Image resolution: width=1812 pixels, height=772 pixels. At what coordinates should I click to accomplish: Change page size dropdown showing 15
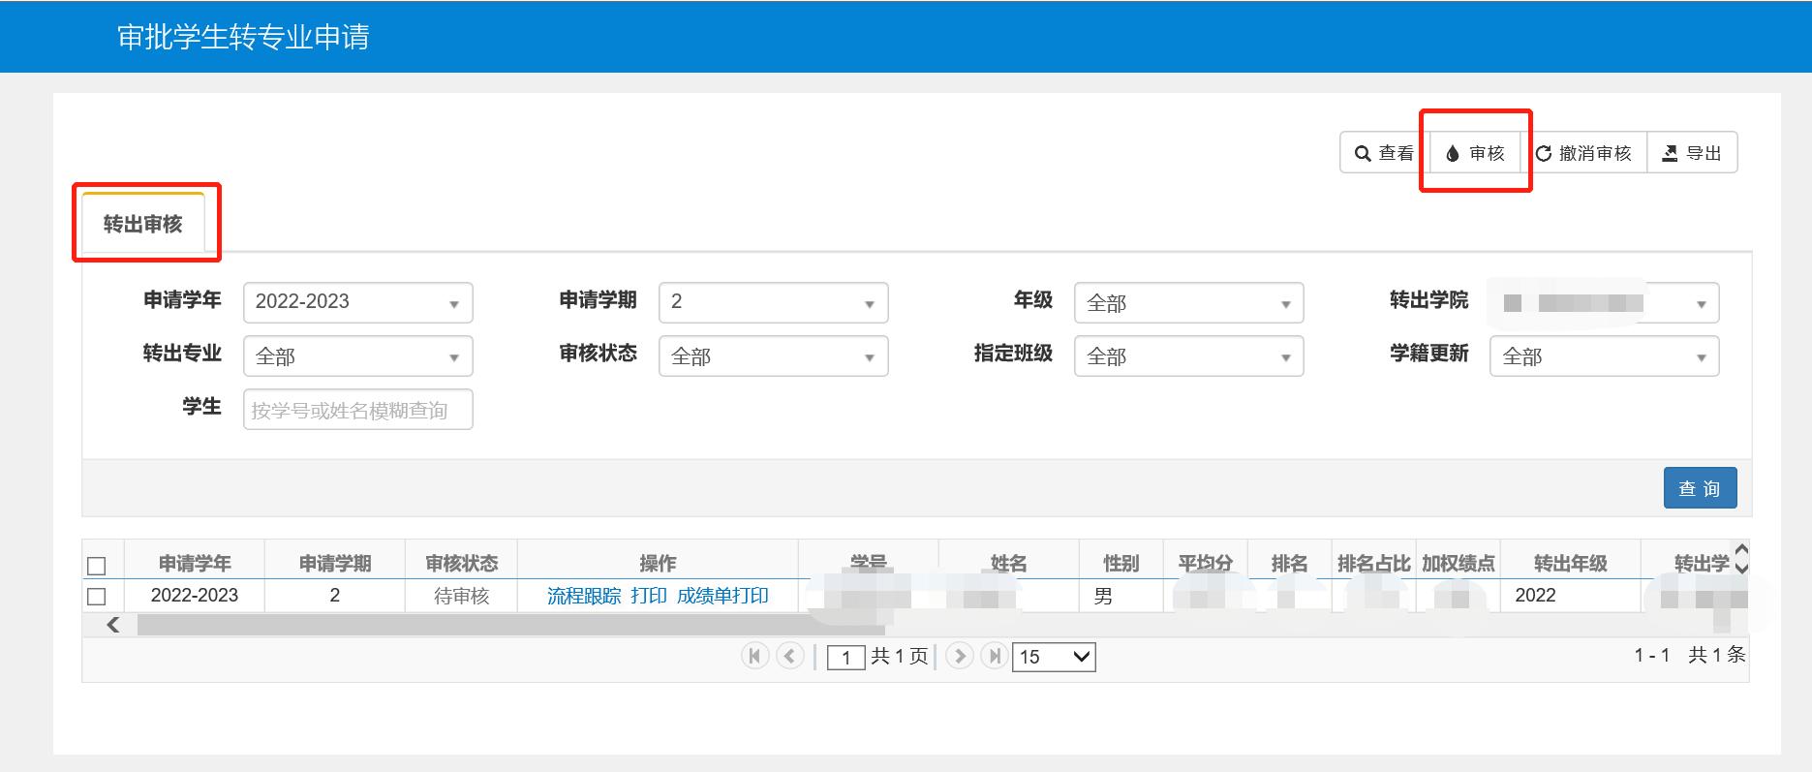tap(1053, 657)
